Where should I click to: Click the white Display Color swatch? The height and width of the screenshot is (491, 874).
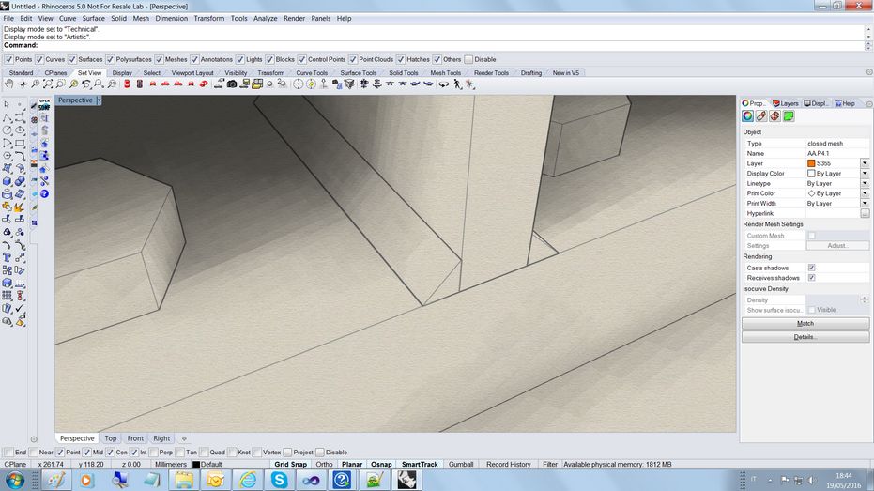(811, 174)
